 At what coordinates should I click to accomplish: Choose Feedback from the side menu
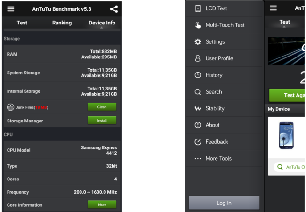(224, 142)
